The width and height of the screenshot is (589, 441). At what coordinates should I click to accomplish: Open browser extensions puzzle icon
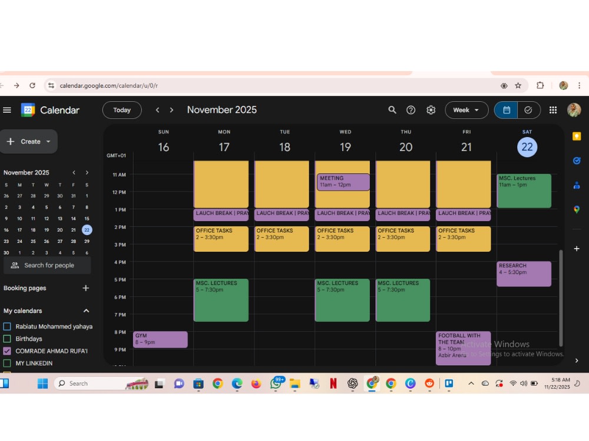click(540, 85)
